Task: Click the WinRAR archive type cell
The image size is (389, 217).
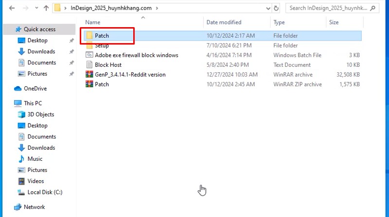Action: coord(293,75)
